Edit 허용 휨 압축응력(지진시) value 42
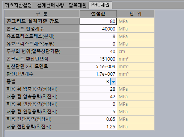Viewport: 184px width, 137px height. tap(98, 97)
